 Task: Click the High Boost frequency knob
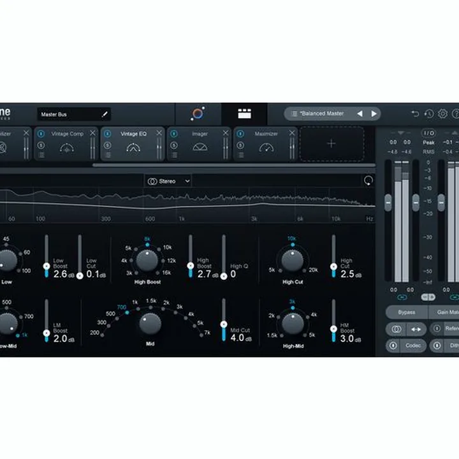coord(147,261)
